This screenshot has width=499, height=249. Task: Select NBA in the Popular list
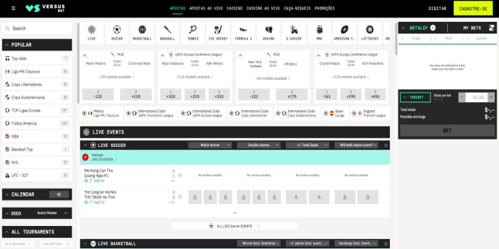(37, 136)
